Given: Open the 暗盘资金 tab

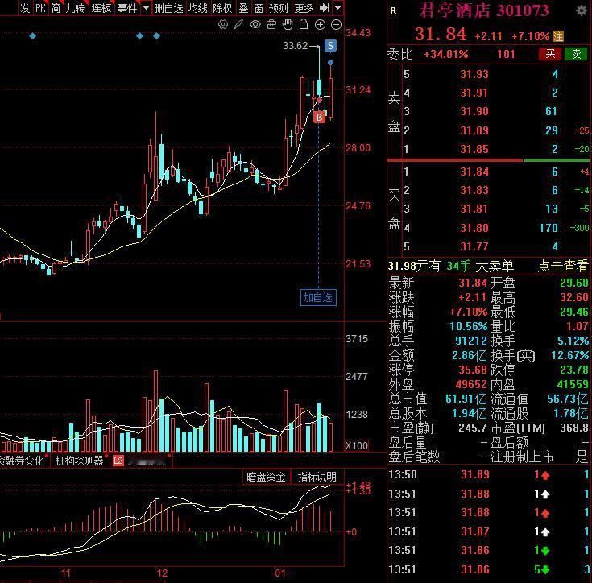Looking at the screenshot, I should (266, 477).
